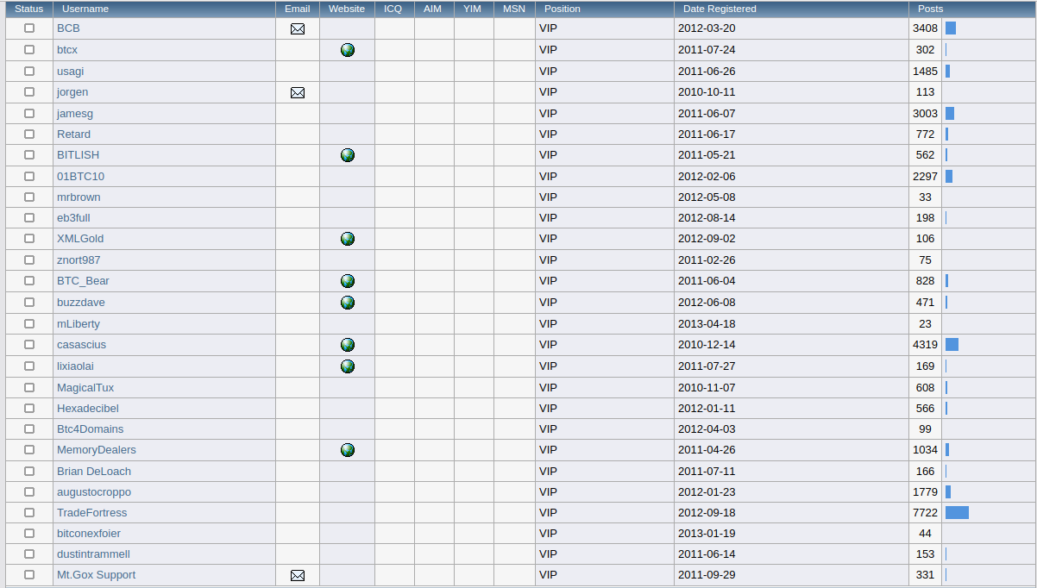Click XMLGold's website globe icon
The height and width of the screenshot is (588, 1037).
348,239
